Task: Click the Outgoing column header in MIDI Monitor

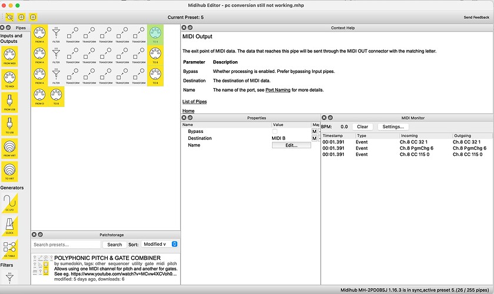Action: pos(471,135)
